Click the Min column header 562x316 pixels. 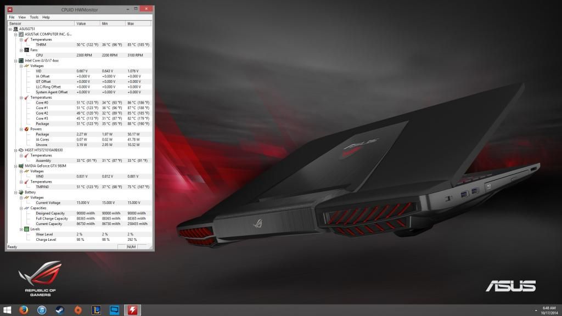[x=113, y=24]
